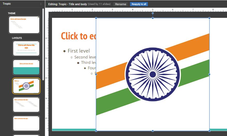Click the layouts panel vertical scrollbar
Viewport: 227px width, 136px height.
[x=43, y=44]
